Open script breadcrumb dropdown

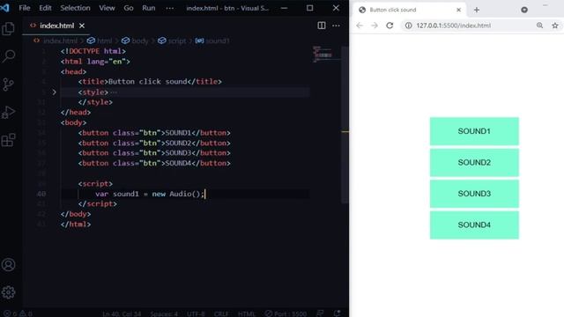pos(173,41)
